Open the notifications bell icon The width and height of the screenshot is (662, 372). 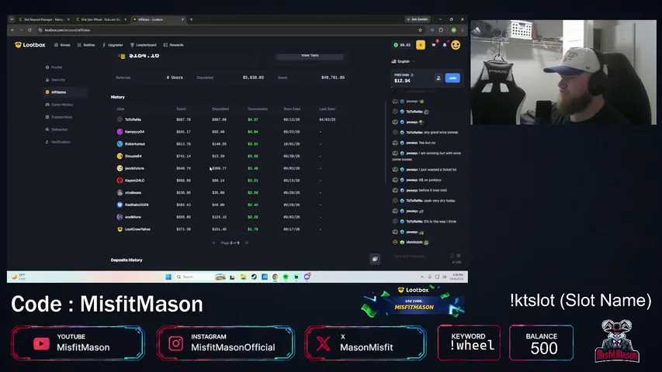coord(445,45)
